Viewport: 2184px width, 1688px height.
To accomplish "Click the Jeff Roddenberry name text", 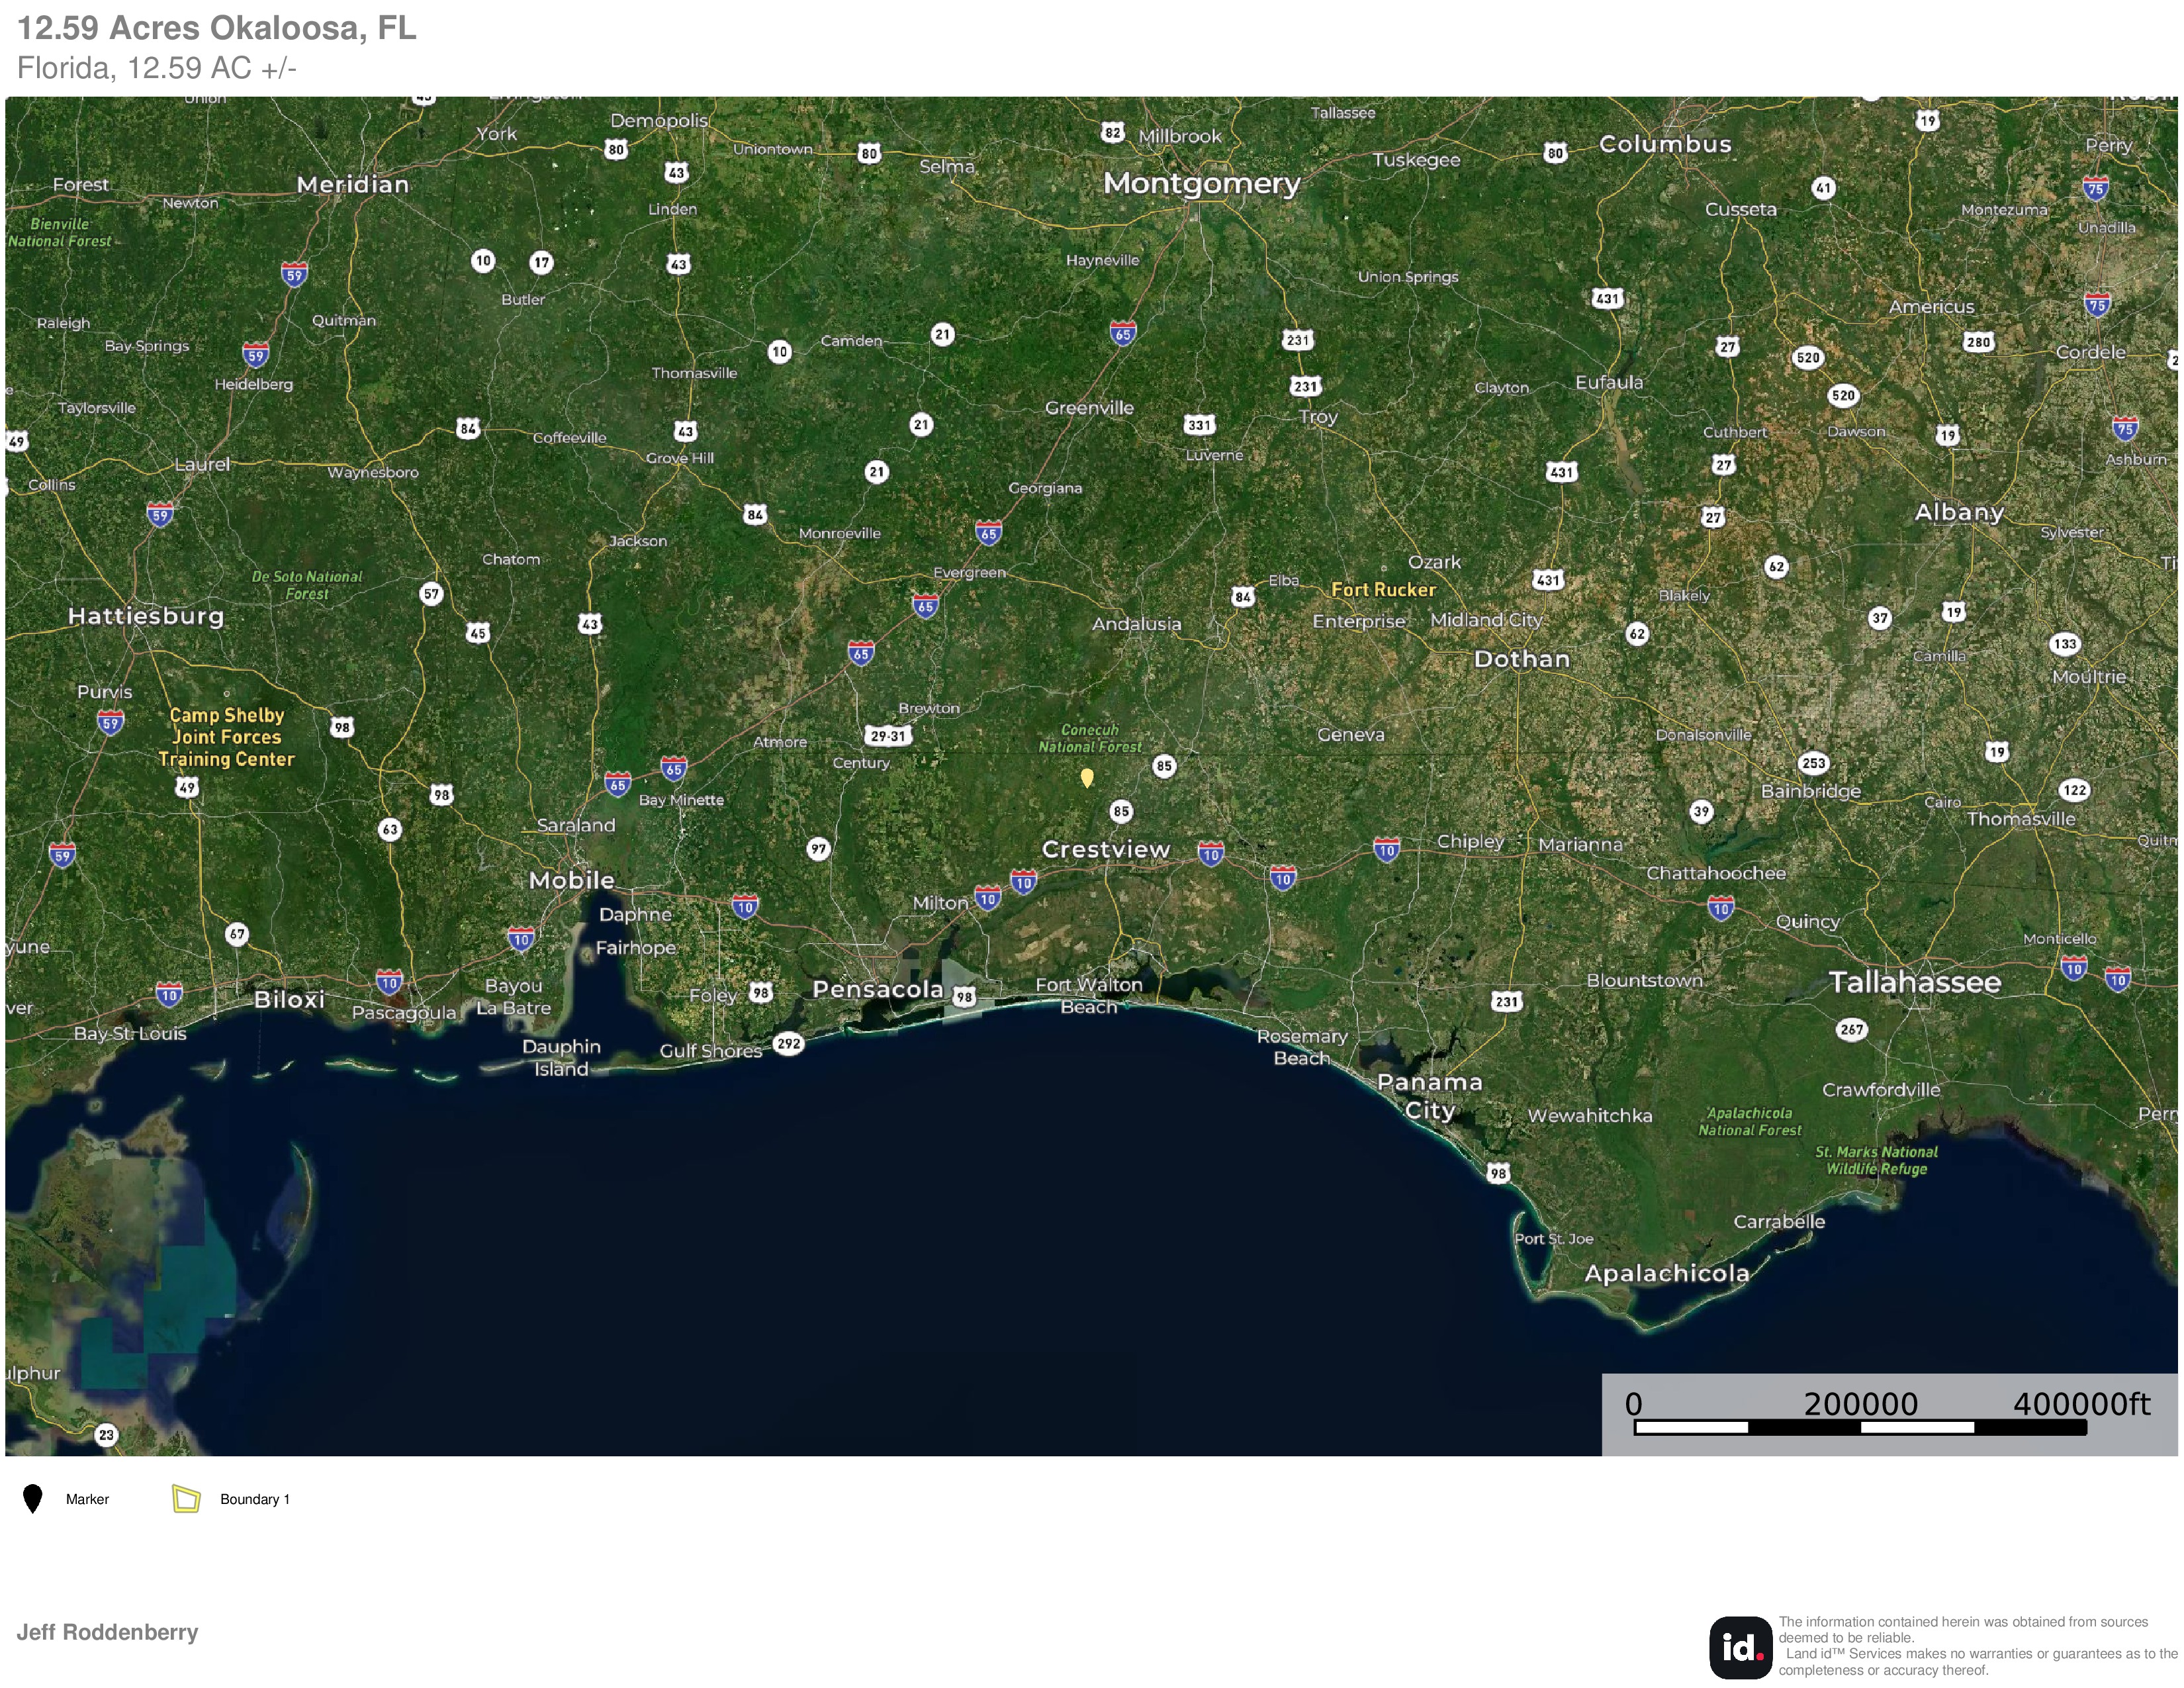I will point(107,1632).
